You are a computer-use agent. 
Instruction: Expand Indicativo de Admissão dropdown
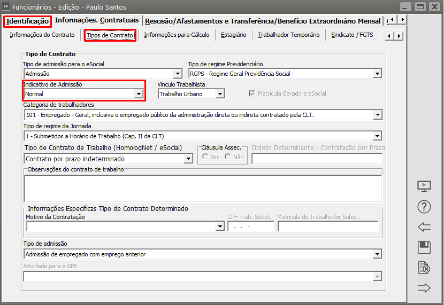139,94
